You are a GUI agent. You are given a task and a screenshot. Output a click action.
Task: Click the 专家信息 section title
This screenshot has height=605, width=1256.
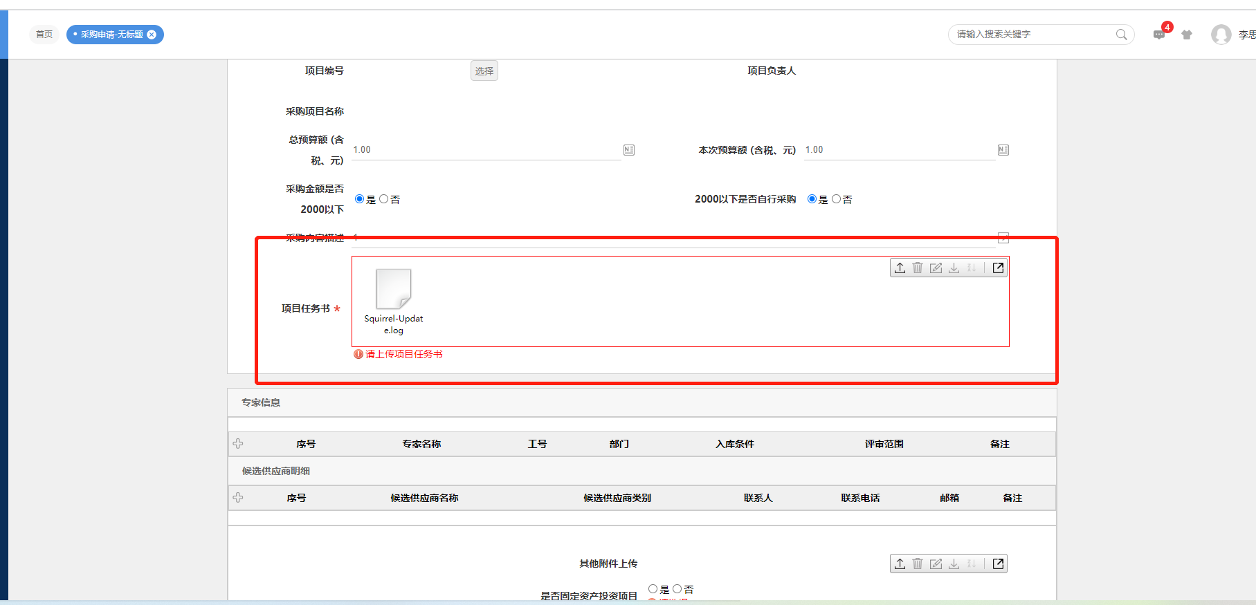(x=261, y=402)
